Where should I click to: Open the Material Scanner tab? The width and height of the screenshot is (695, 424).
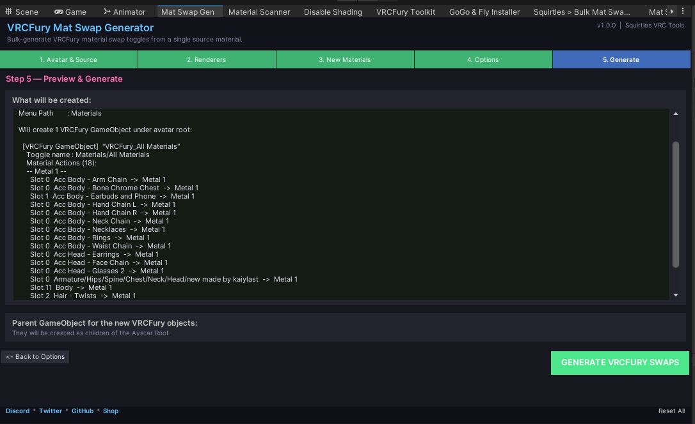[259, 12]
